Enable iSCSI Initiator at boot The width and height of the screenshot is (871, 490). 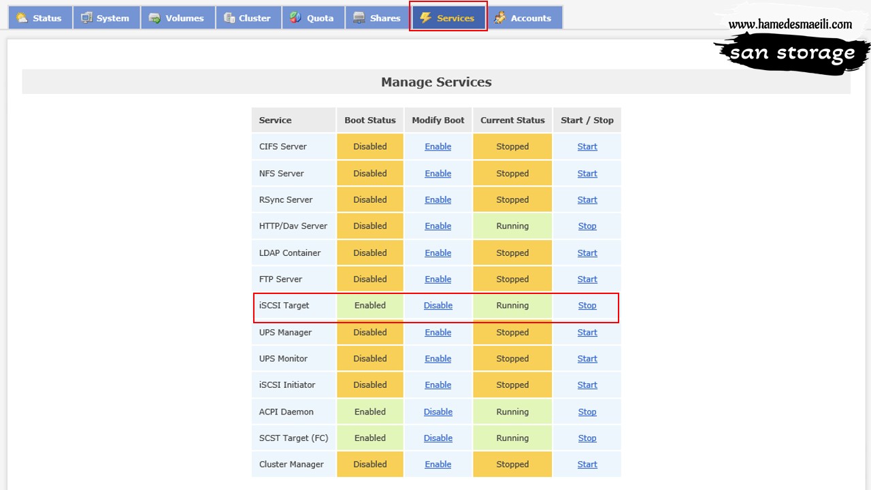tap(438, 385)
